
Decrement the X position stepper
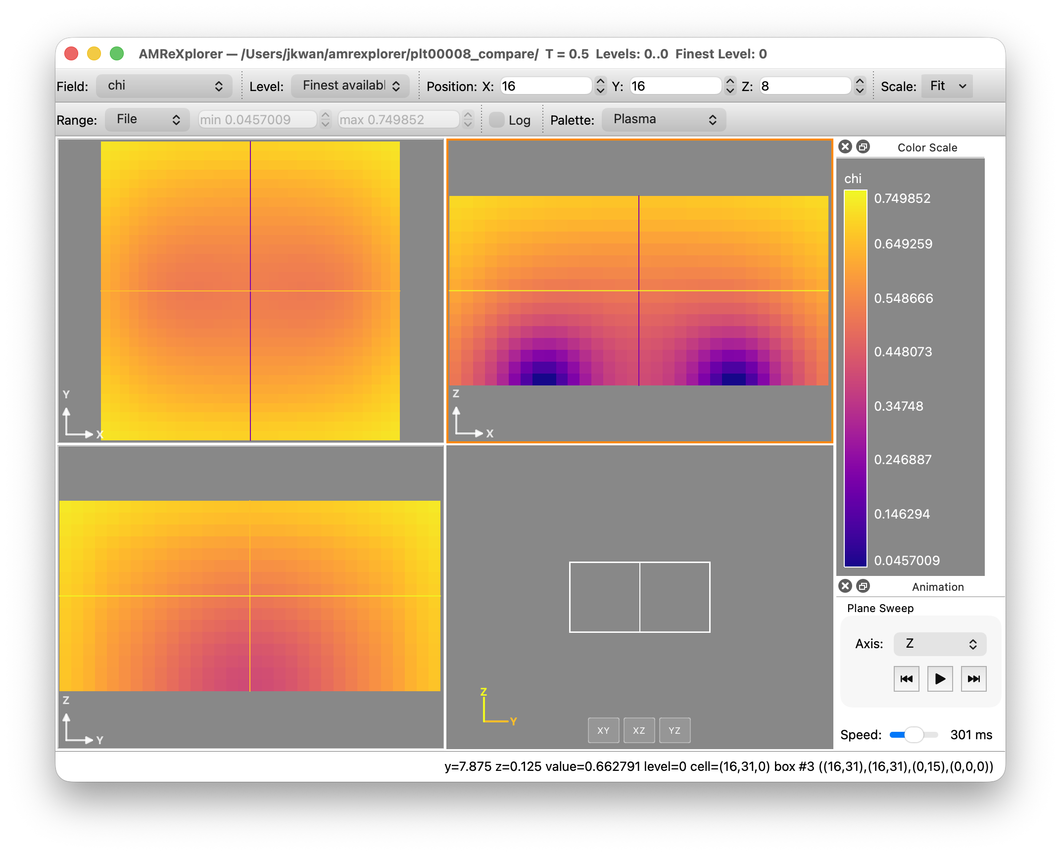pyautogui.click(x=600, y=91)
